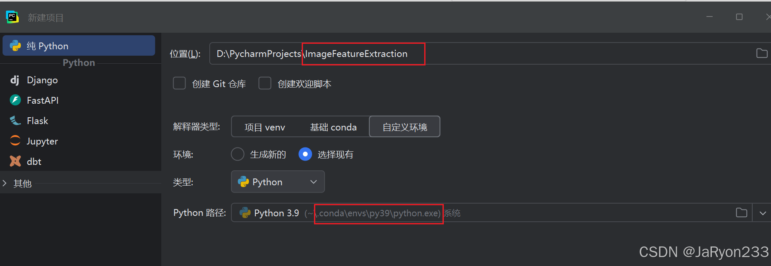
Task: Maximize the 新建项目 window
Action: point(739,17)
